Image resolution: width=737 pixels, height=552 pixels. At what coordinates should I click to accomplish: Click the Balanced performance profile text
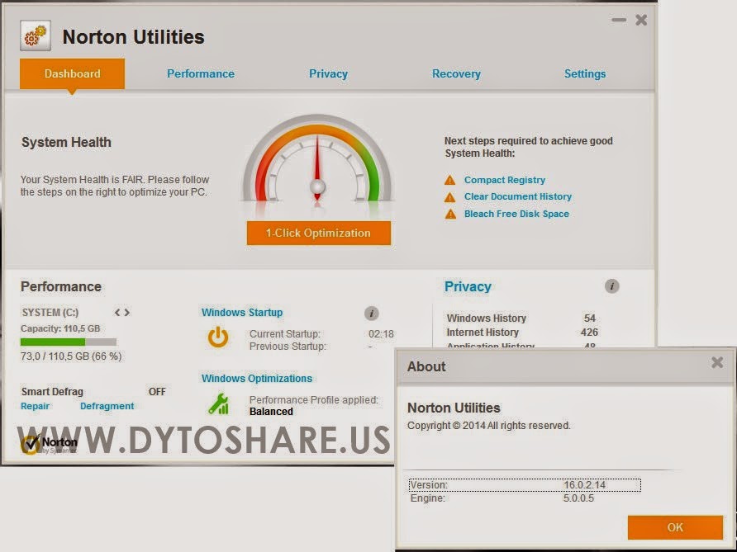271,412
